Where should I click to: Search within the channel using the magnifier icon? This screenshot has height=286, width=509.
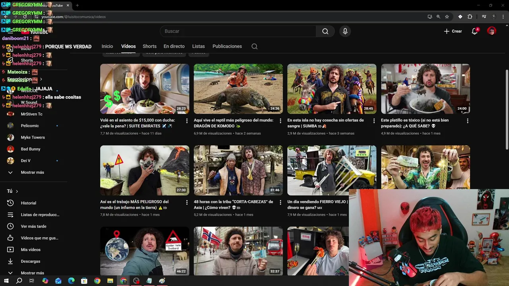point(254,46)
